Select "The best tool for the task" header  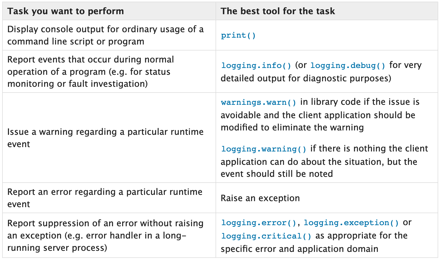[278, 11]
